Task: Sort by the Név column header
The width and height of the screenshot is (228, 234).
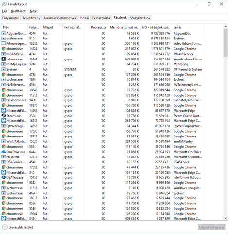Action: pyautogui.click(x=14, y=27)
